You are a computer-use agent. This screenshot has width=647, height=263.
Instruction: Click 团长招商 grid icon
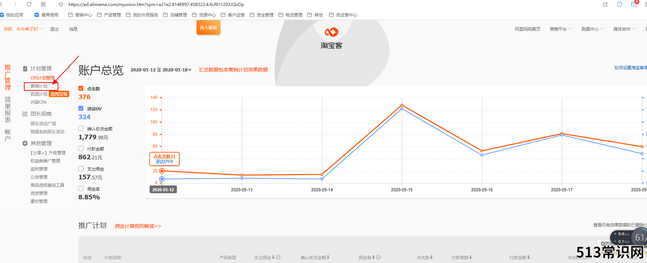coord(25,114)
